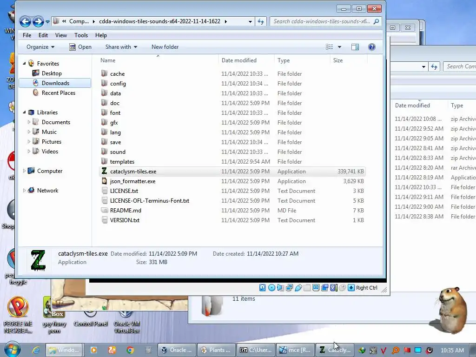Screen dimensions: 476x357
Task: Select the LICENSE.txt file
Action: [x=124, y=191]
